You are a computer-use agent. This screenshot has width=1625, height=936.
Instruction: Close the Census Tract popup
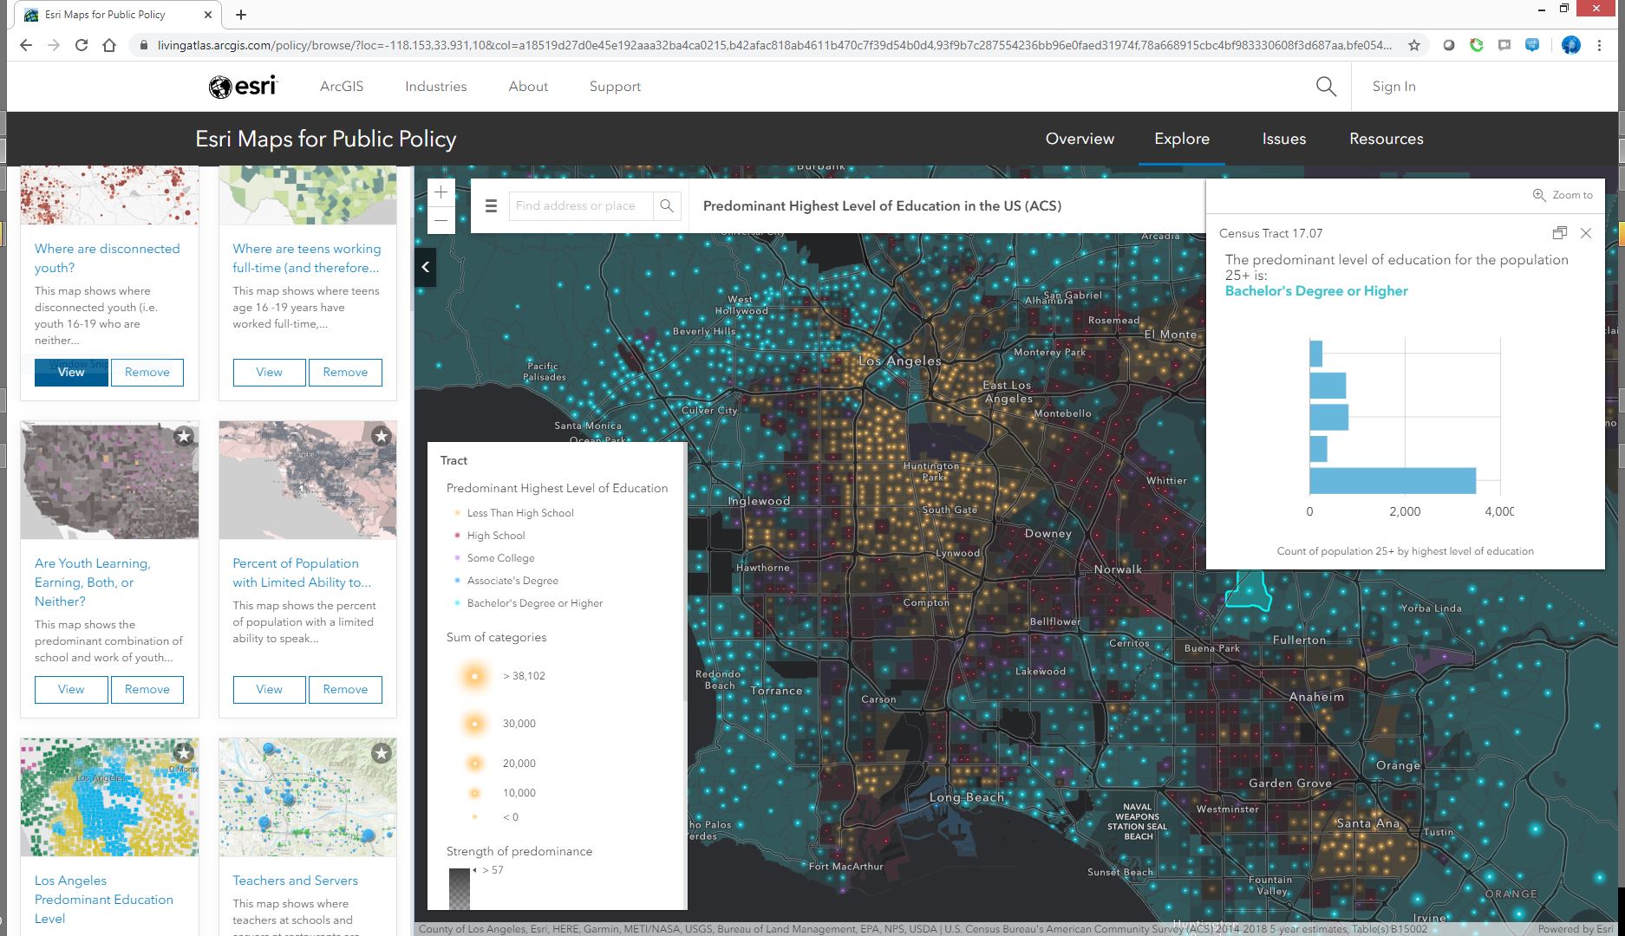1586,233
